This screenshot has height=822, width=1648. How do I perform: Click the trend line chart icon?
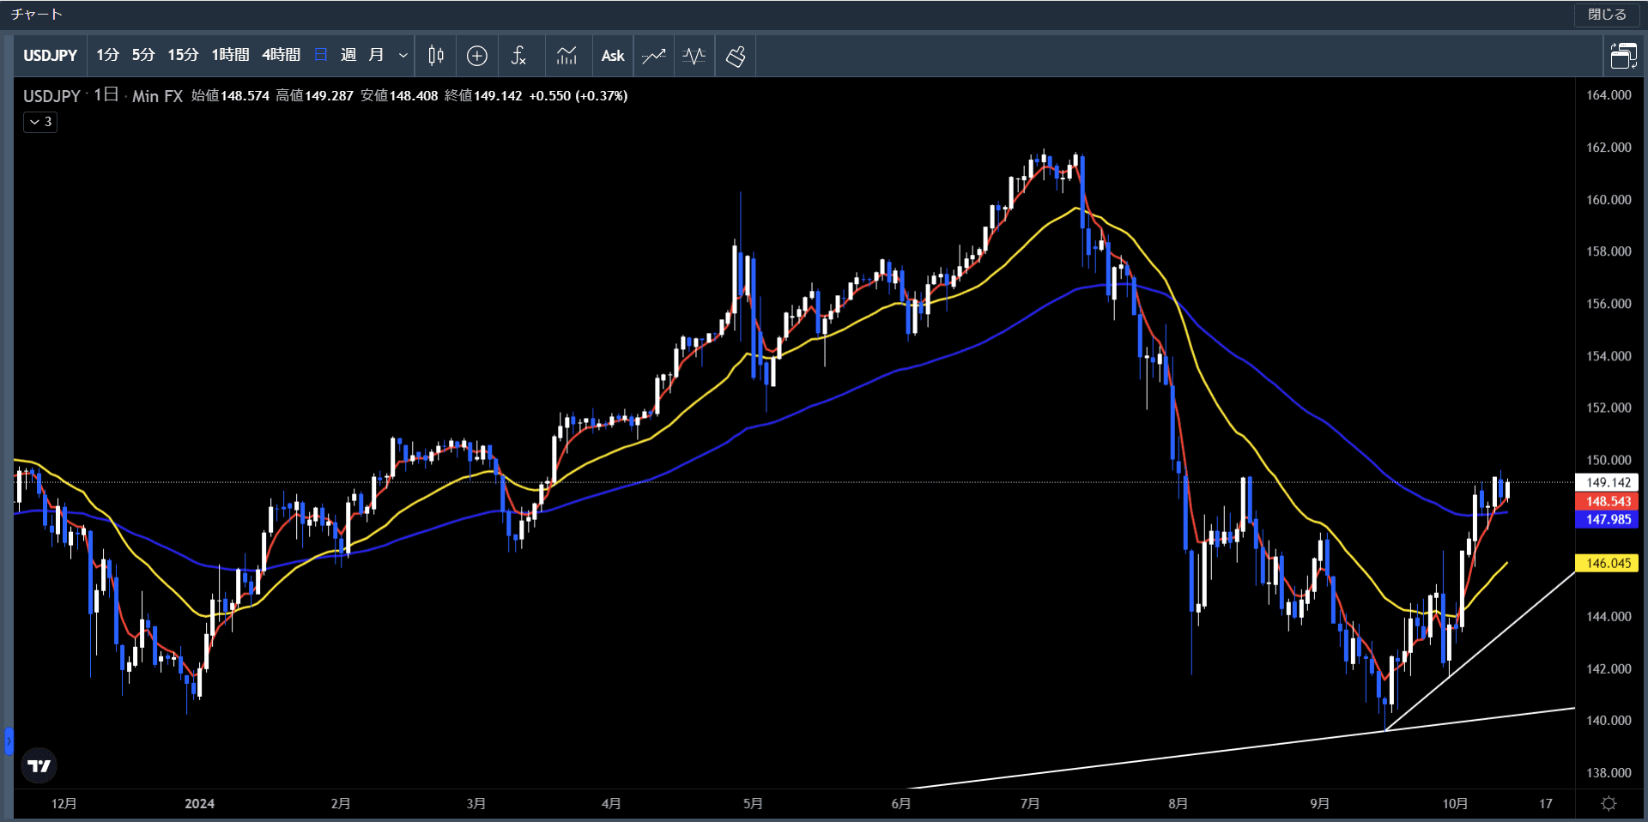click(654, 56)
